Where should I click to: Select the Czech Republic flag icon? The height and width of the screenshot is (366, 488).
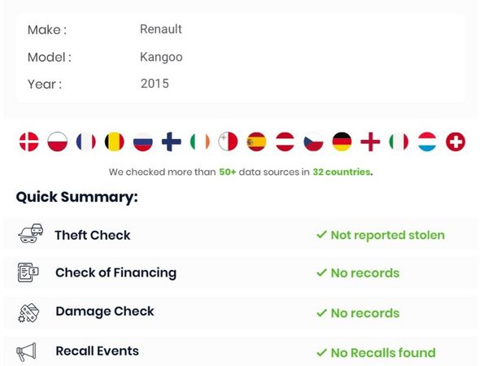(x=313, y=142)
